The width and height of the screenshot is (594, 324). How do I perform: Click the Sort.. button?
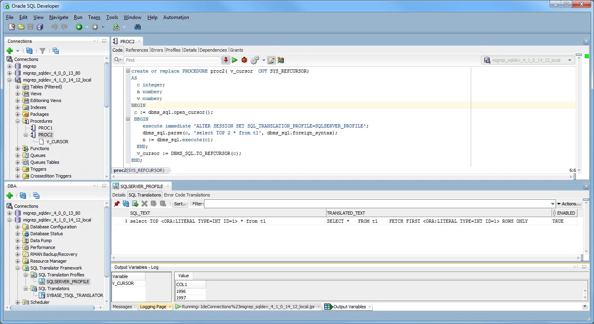(x=180, y=204)
